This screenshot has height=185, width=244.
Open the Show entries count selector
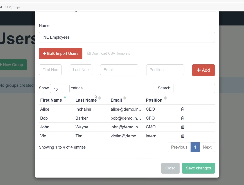[59, 88]
